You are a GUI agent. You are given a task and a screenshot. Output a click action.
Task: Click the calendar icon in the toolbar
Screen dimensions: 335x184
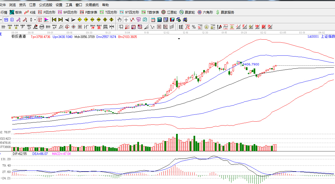[153, 20]
